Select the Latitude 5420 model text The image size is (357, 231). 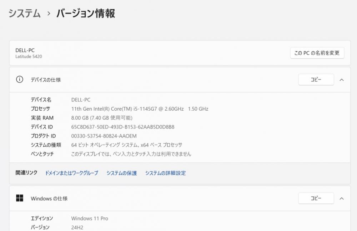tap(29, 56)
